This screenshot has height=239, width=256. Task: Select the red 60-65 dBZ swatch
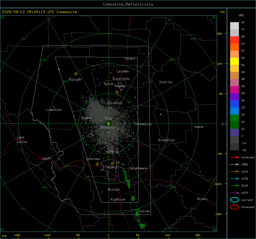coord(234,40)
